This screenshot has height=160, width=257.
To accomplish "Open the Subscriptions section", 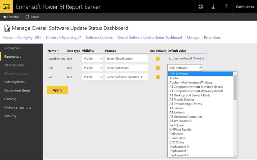I will [x=14, y=82].
